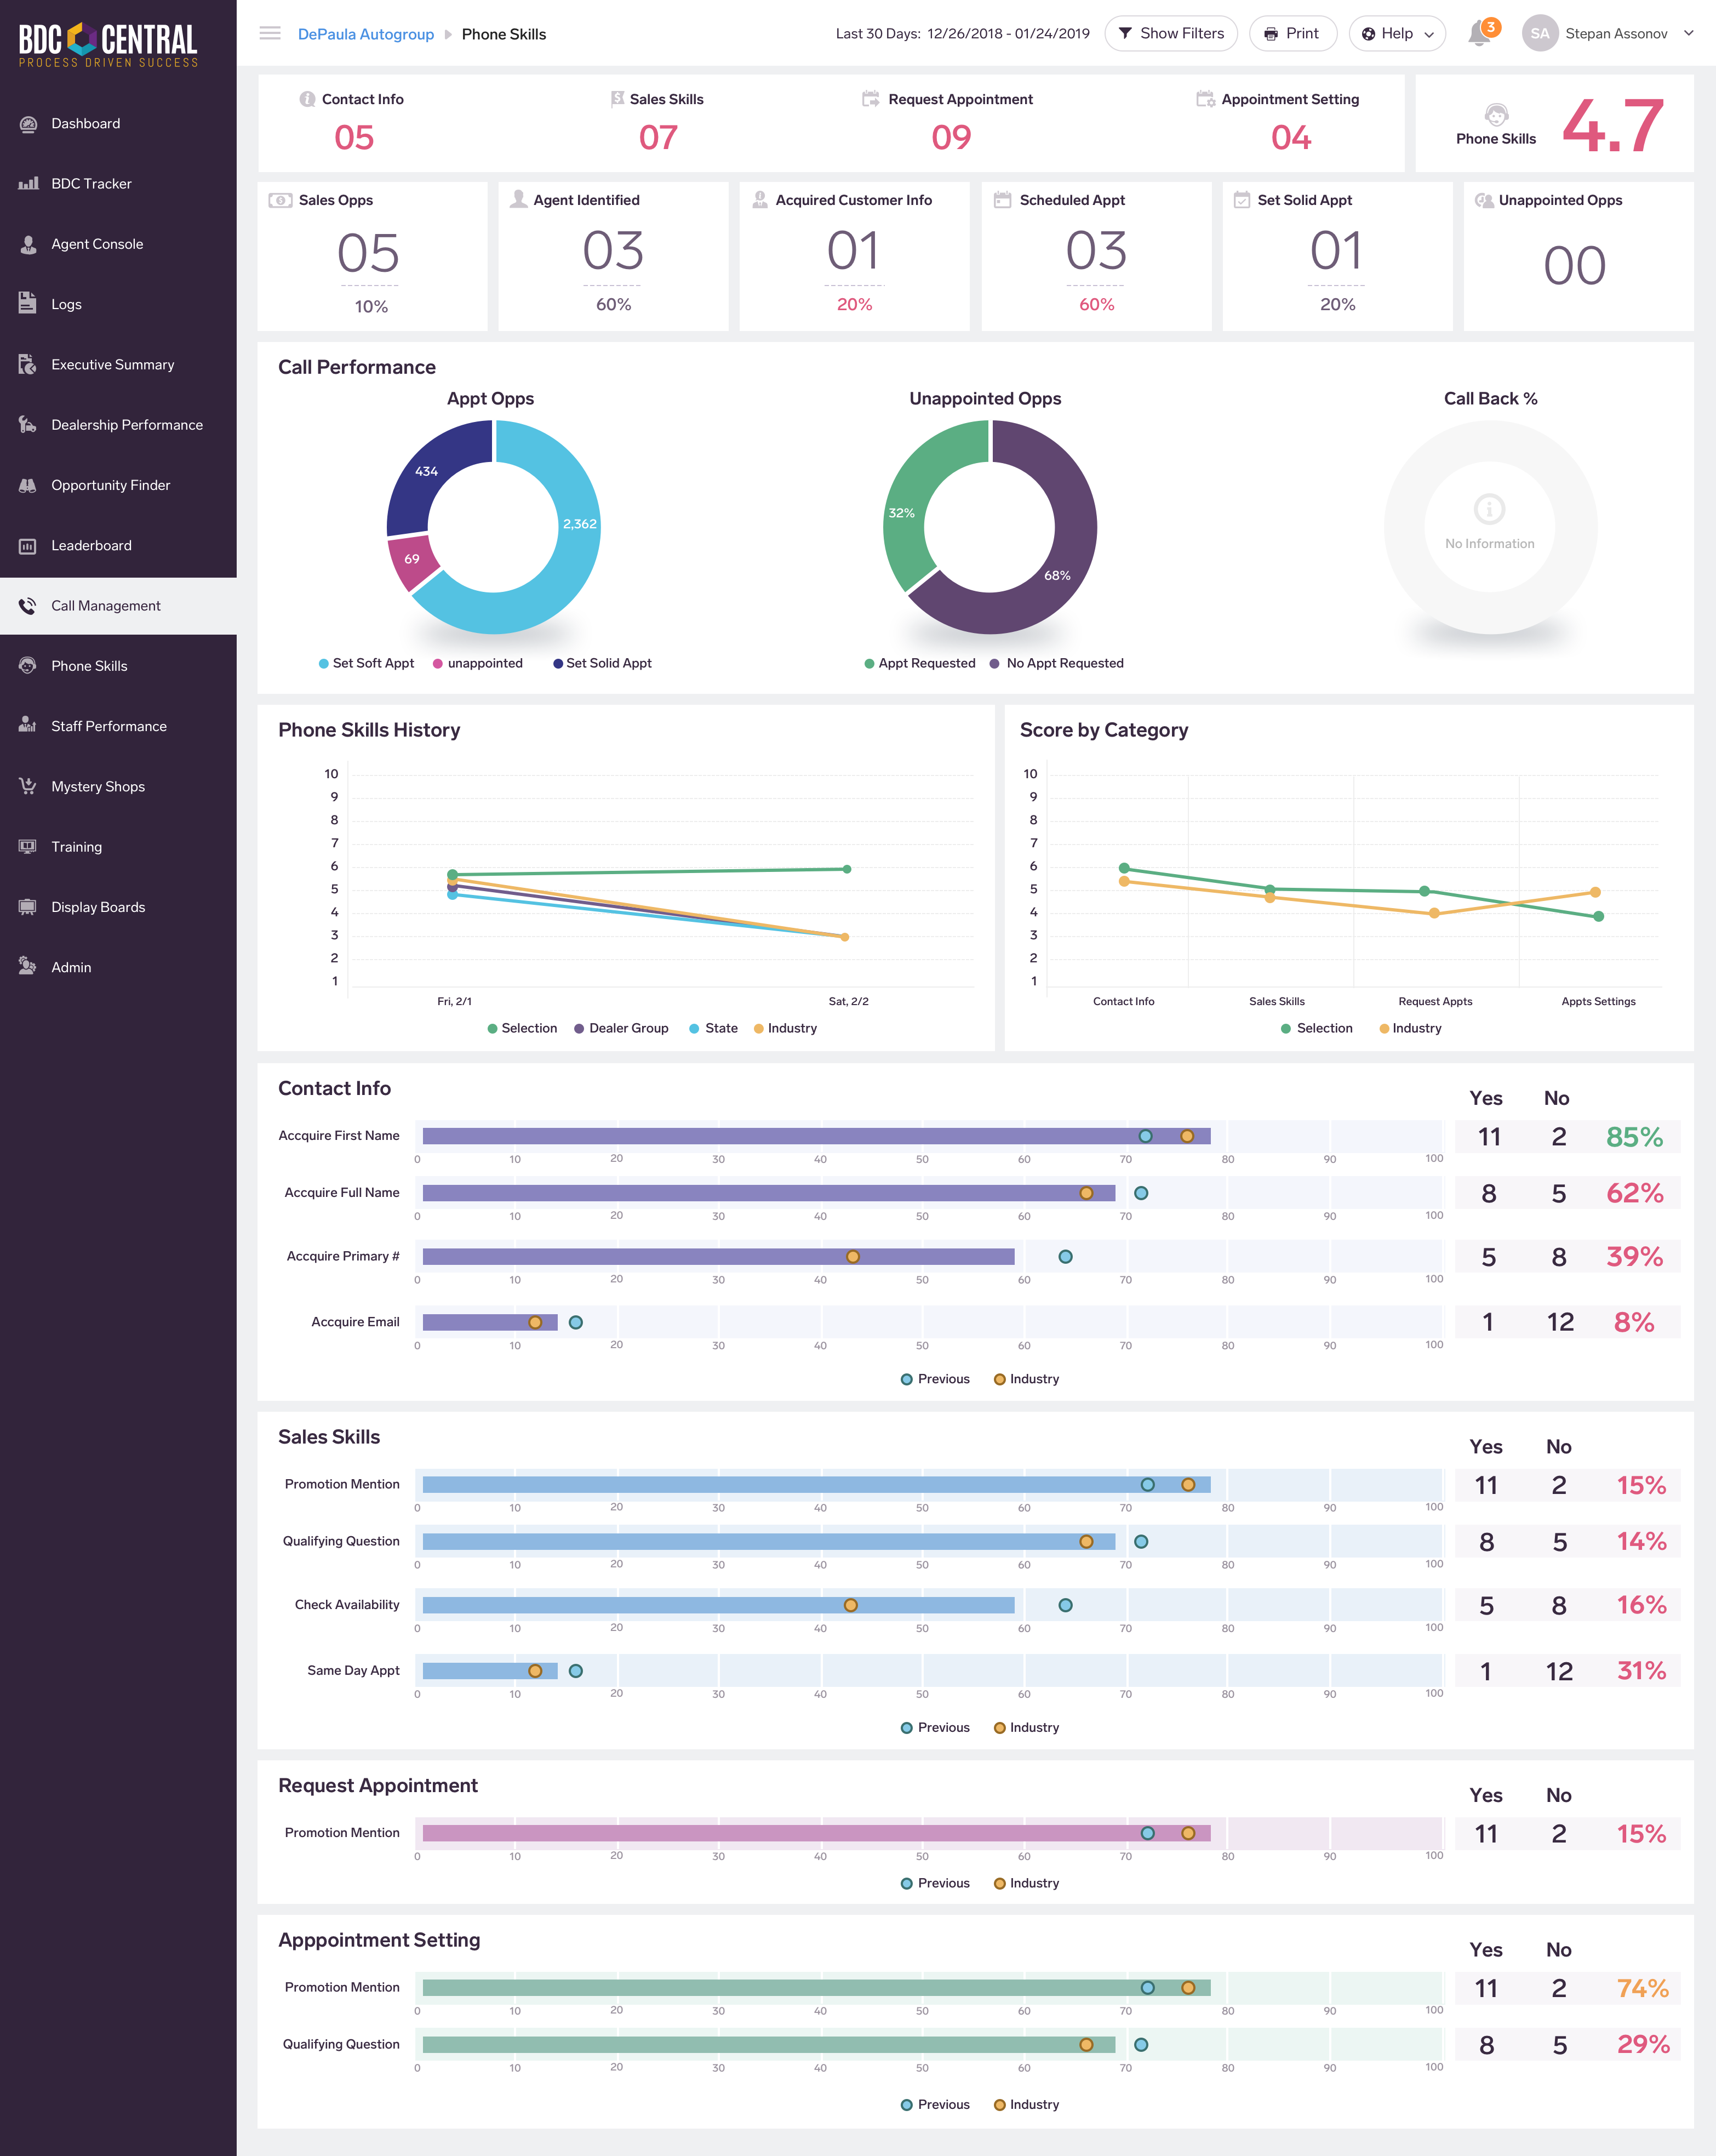
Task: Click the Display Boards monitor icon
Action: (28, 907)
